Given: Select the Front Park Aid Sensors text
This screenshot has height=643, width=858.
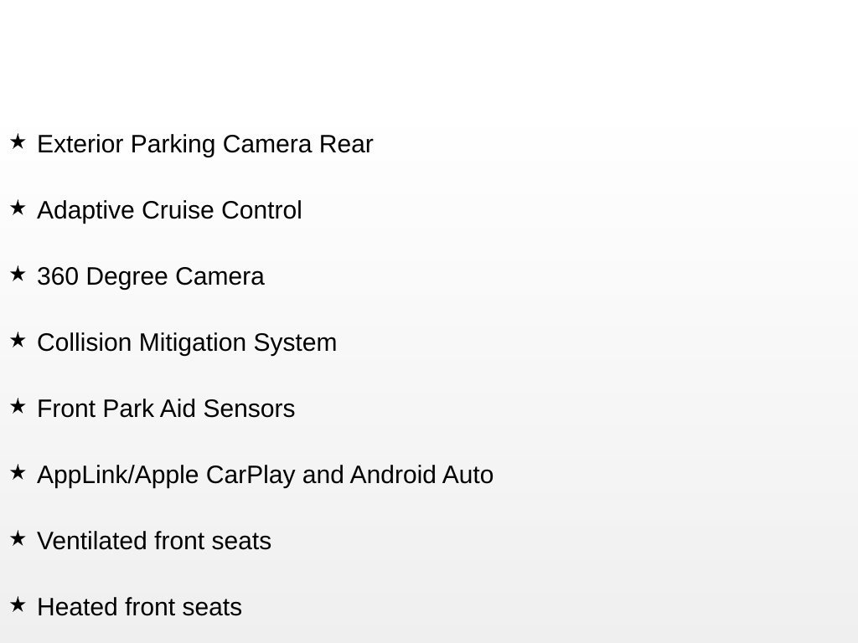Looking at the screenshot, I should (166, 409).
